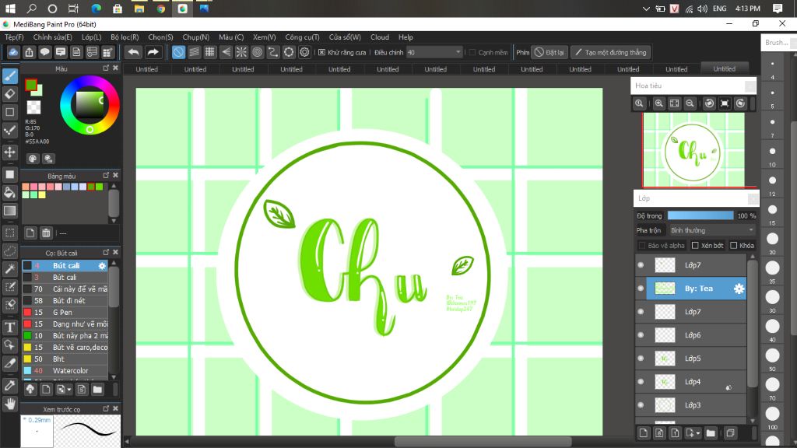This screenshot has width=797, height=448.
Task: Select the G Pen brush
Action: (65, 313)
